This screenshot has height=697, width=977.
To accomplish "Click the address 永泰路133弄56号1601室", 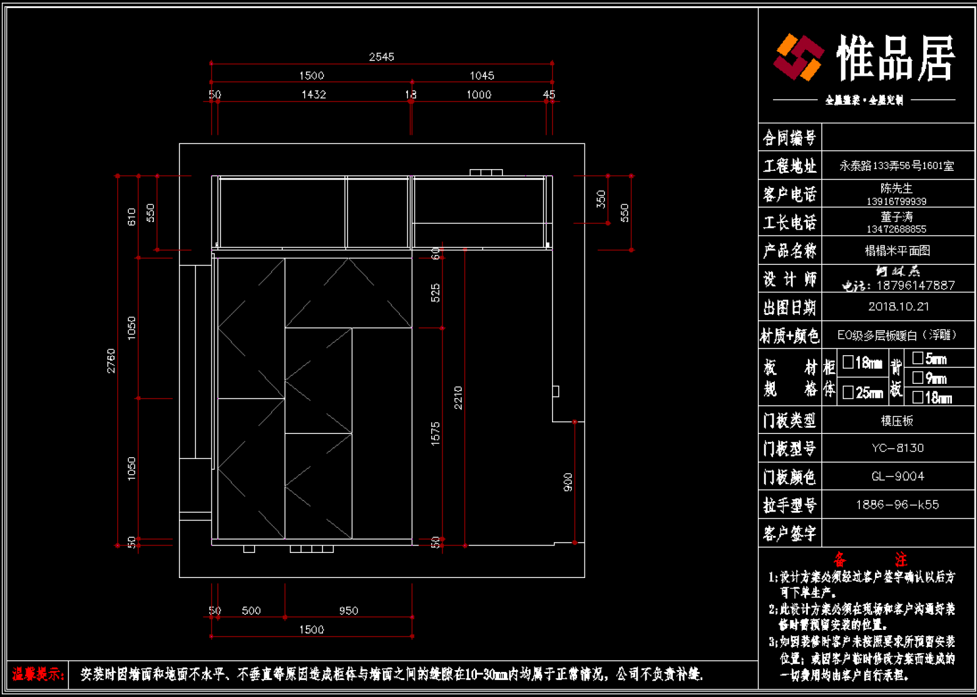I will coord(896,166).
